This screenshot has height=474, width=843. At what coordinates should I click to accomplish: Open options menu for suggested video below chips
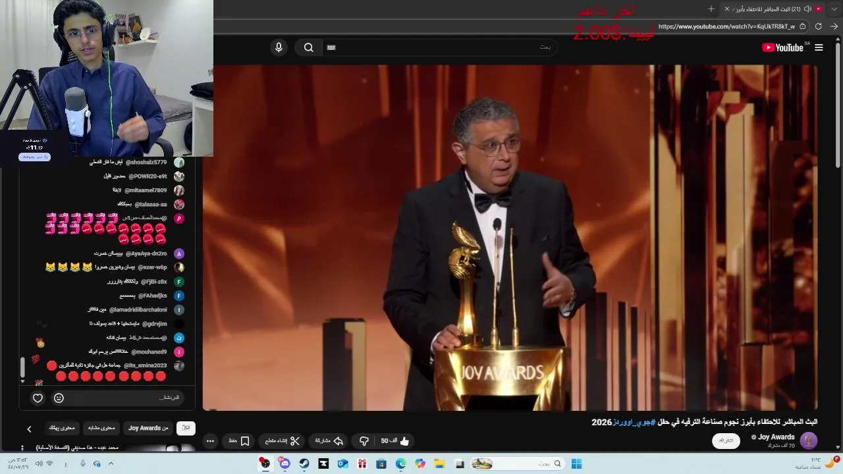pyautogui.click(x=22, y=448)
